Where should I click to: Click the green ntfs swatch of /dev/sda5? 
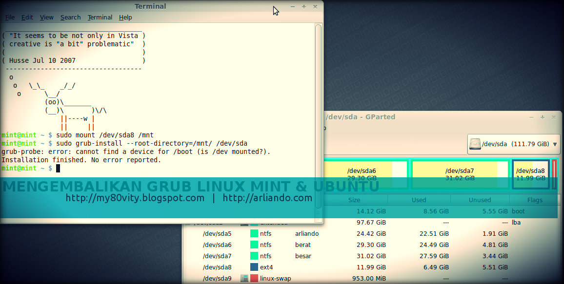click(x=254, y=234)
